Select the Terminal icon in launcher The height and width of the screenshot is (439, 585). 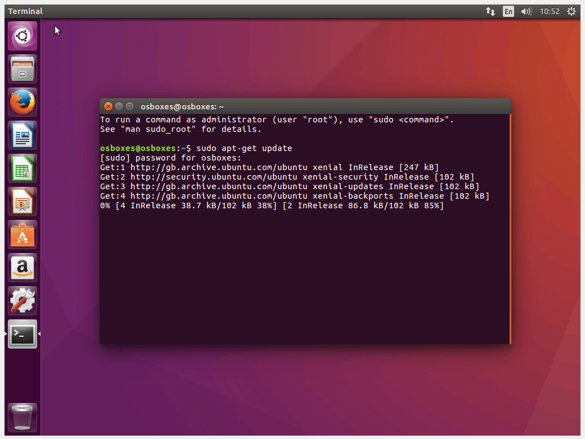click(x=22, y=334)
